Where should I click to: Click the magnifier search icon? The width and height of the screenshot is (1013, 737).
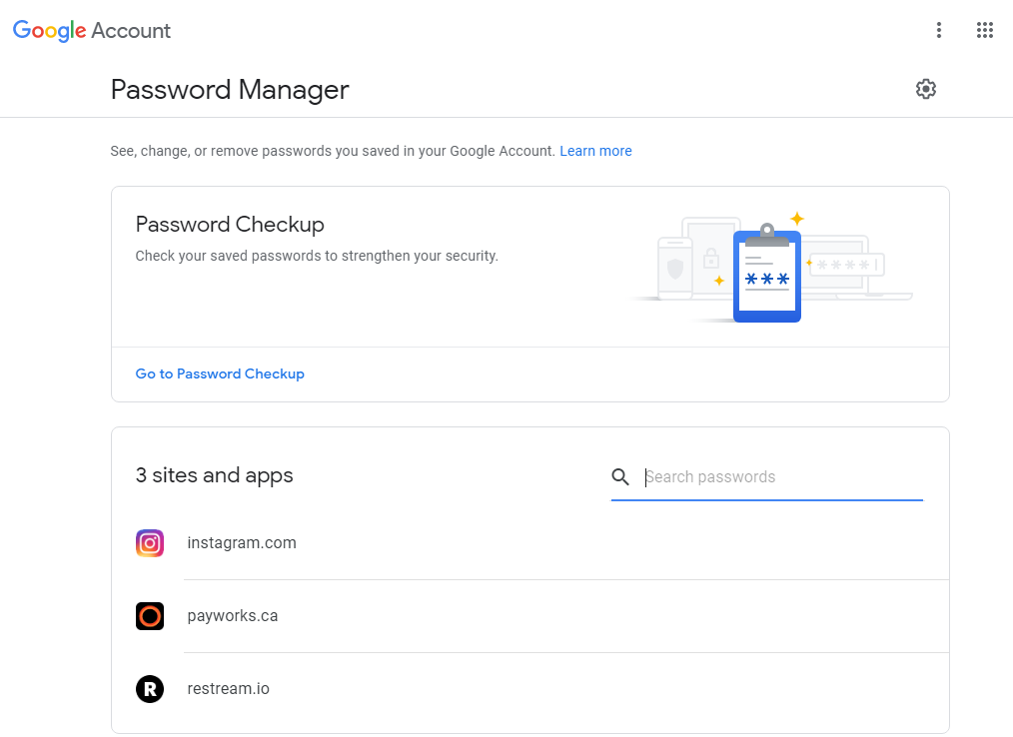pyautogui.click(x=620, y=476)
